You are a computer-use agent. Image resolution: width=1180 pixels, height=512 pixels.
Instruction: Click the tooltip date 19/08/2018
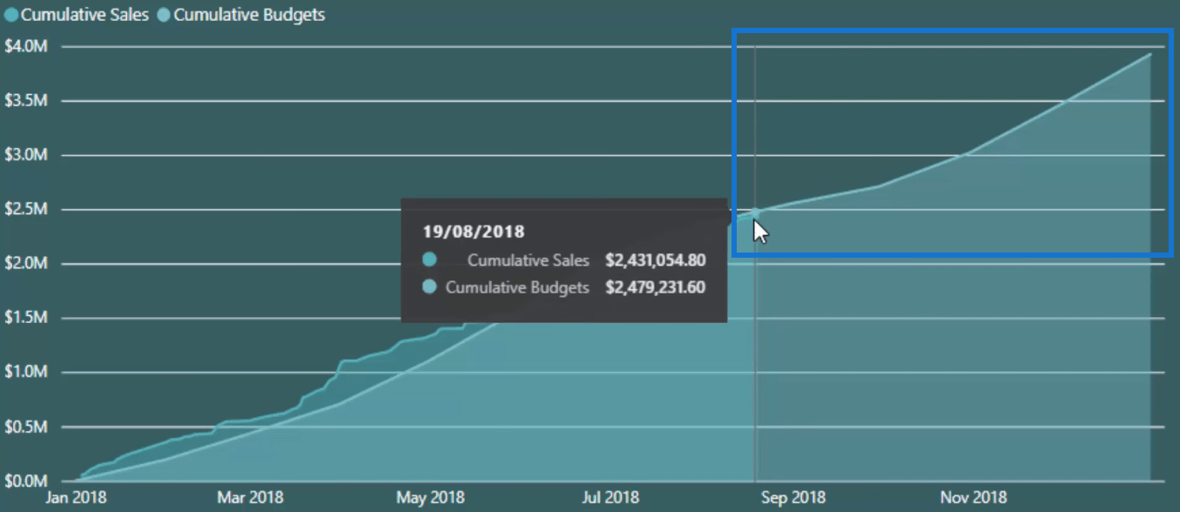(x=474, y=232)
